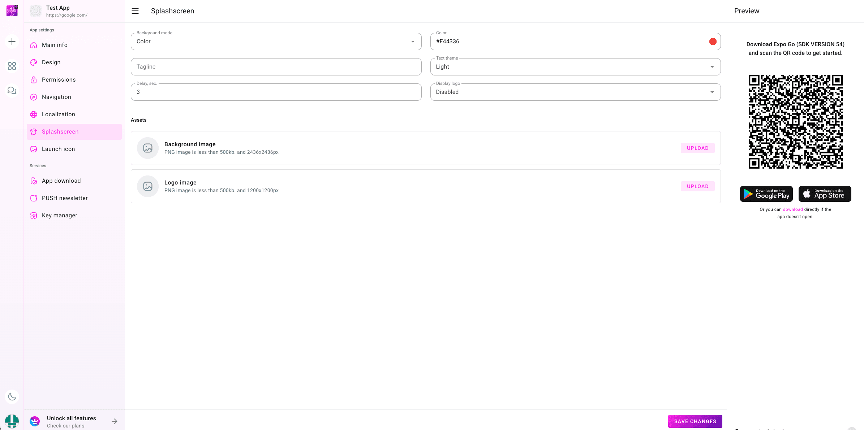Viewport: 864px width, 430px height.
Task: Upload a Background image
Action: click(697, 148)
